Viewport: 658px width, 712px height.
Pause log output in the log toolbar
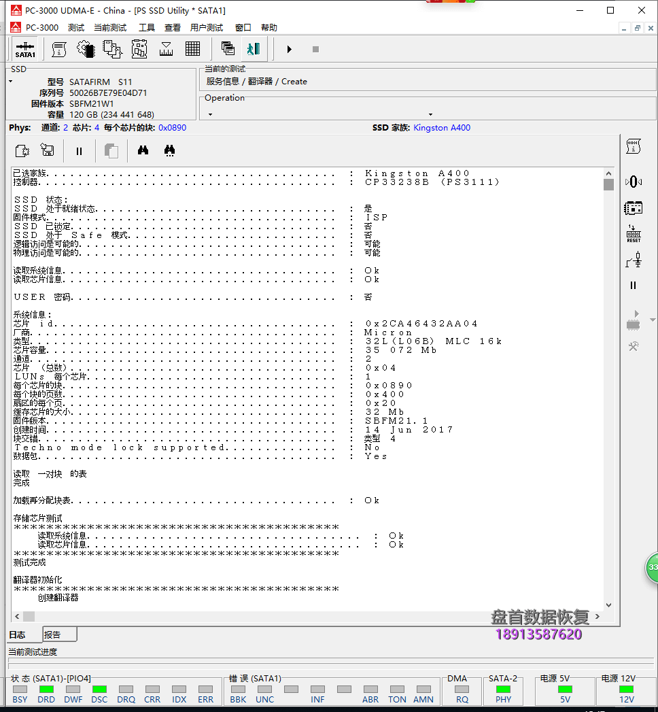pyautogui.click(x=79, y=151)
